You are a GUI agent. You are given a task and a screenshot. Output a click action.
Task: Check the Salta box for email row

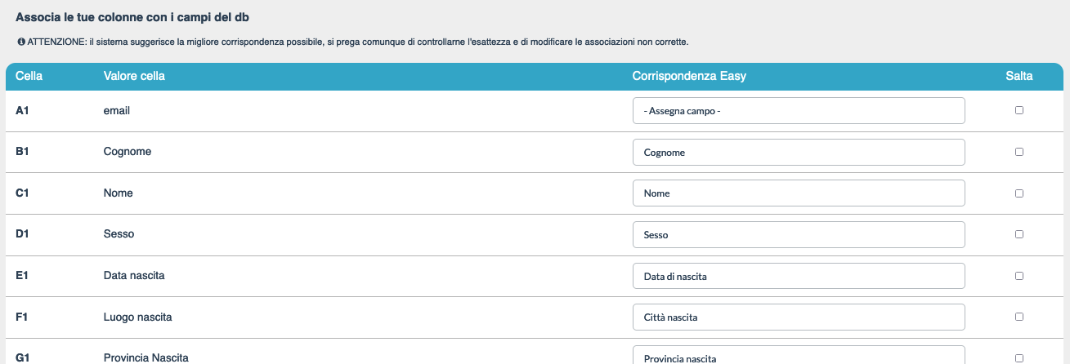tap(1019, 110)
